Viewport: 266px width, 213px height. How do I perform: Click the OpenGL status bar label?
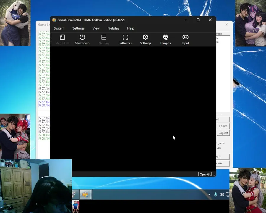pyautogui.click(x=205, y=174)
